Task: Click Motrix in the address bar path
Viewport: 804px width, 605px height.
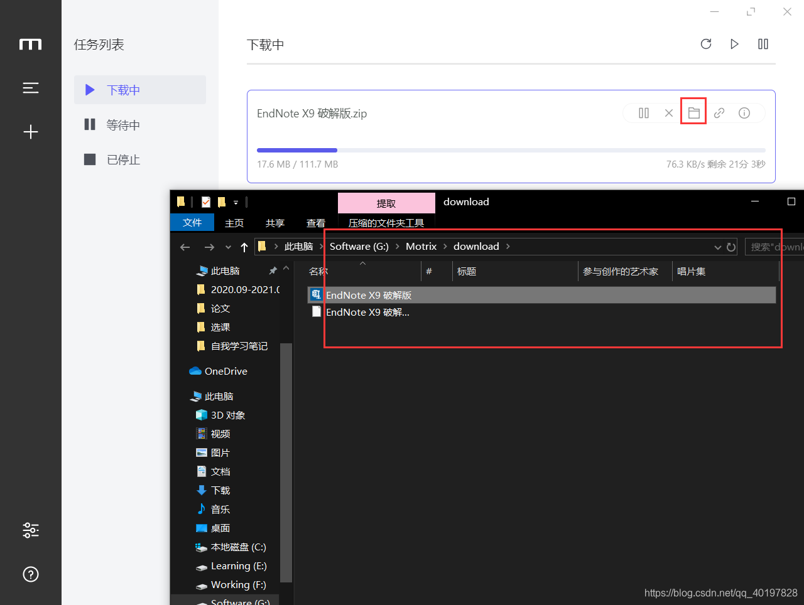Action: (421, 247)
